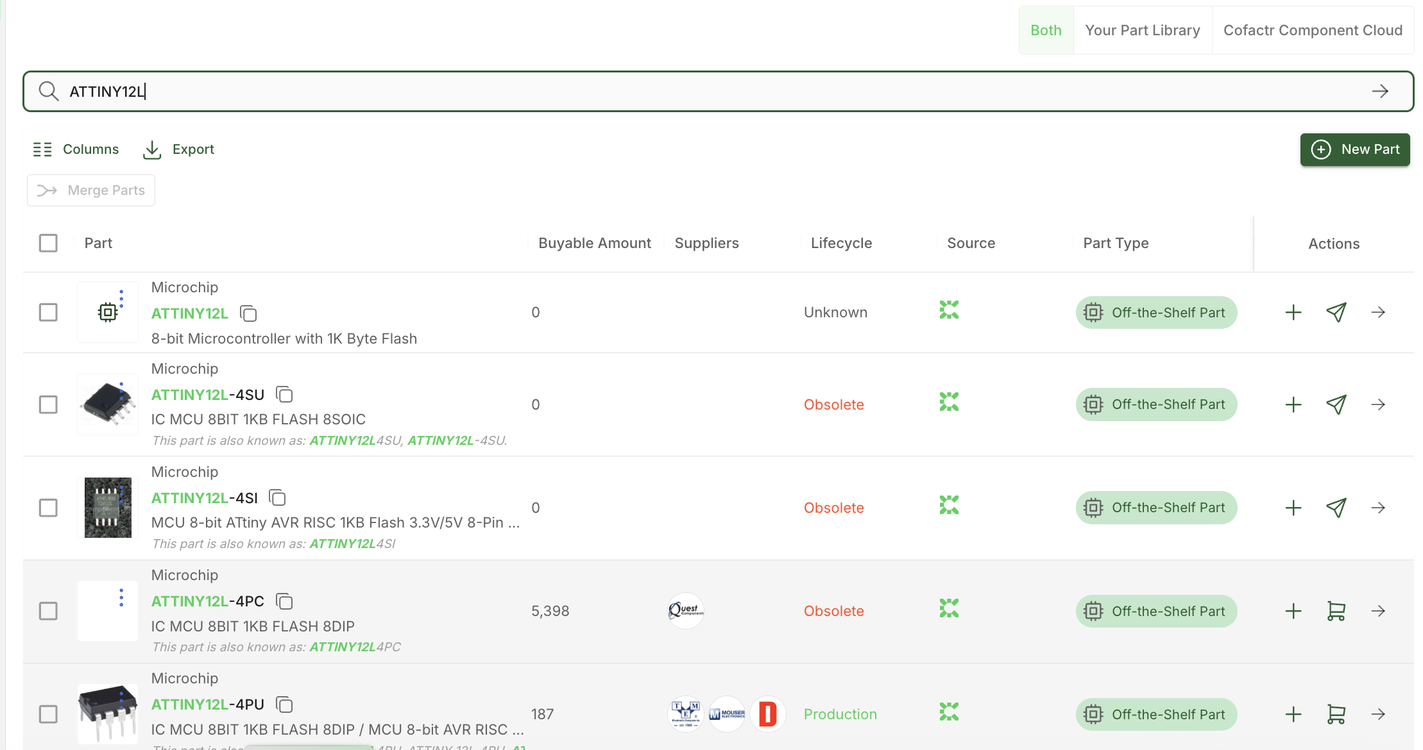The height and width of the screenshot is (750, 1423).
Task: Send a quote request for ATTINY12L
Action: coord(1336,312)
